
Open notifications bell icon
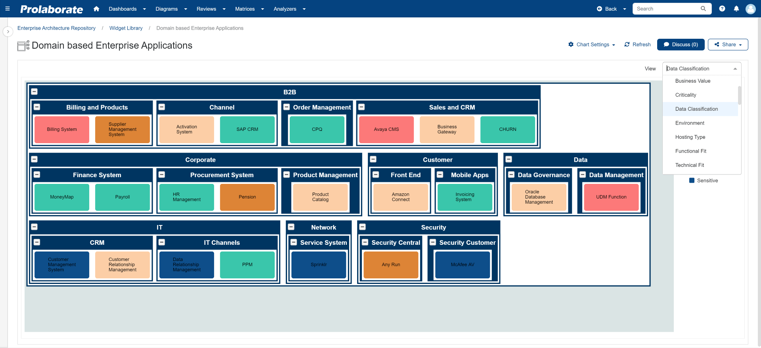[736, 9]
